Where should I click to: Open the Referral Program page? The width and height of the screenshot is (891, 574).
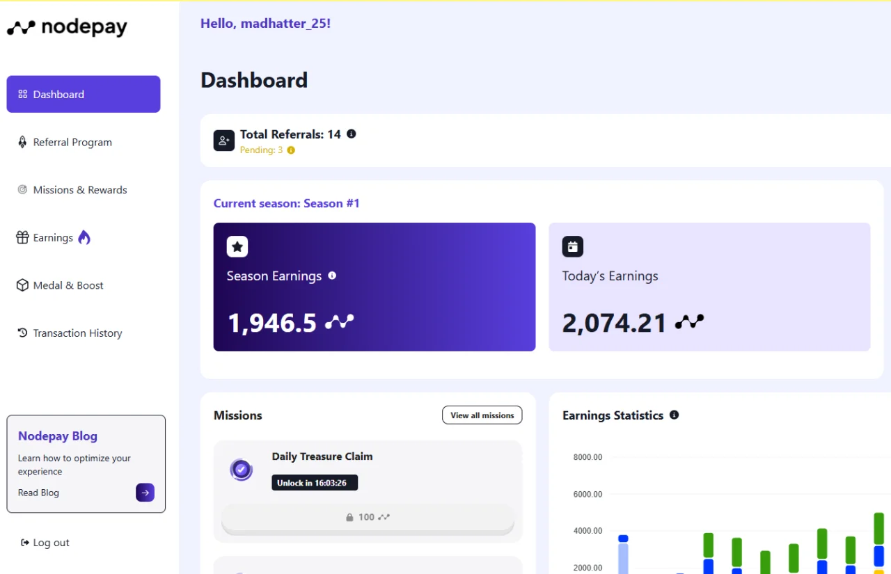point(72,142)
